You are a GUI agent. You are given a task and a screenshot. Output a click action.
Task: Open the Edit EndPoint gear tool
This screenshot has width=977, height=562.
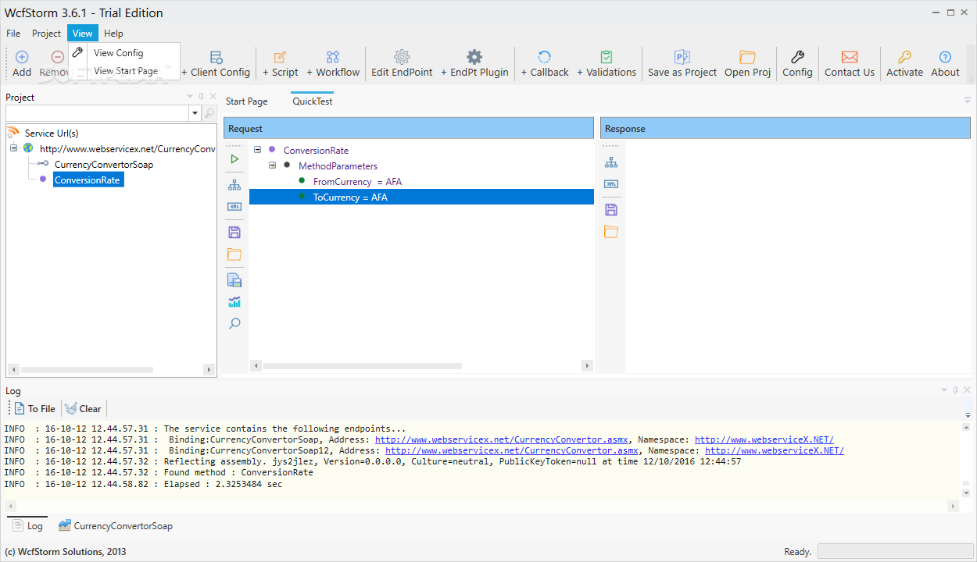pos(402,62)
